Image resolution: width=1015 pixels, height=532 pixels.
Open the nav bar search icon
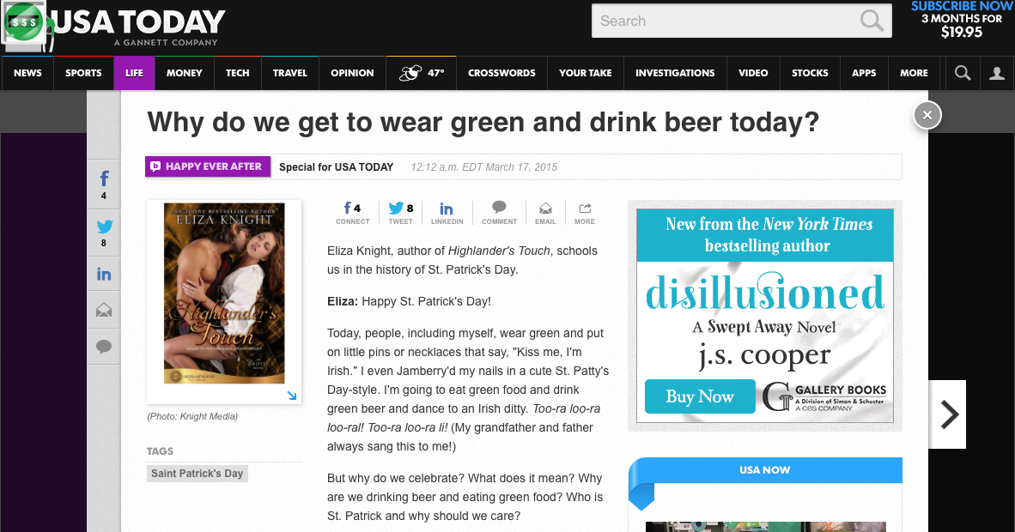[x=963, y=73]
